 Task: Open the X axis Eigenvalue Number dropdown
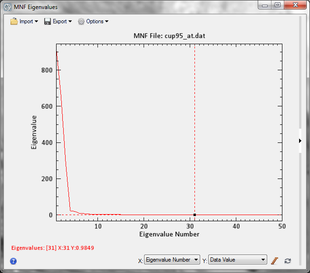tap(172, 260)
